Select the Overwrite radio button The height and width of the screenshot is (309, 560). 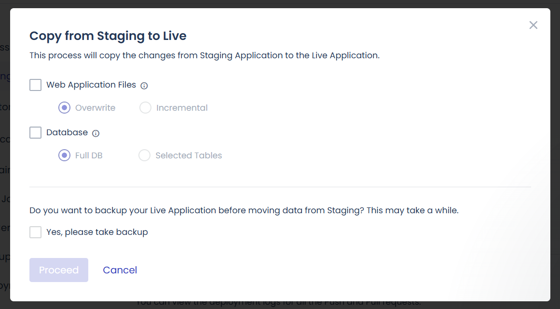[64, 108]
